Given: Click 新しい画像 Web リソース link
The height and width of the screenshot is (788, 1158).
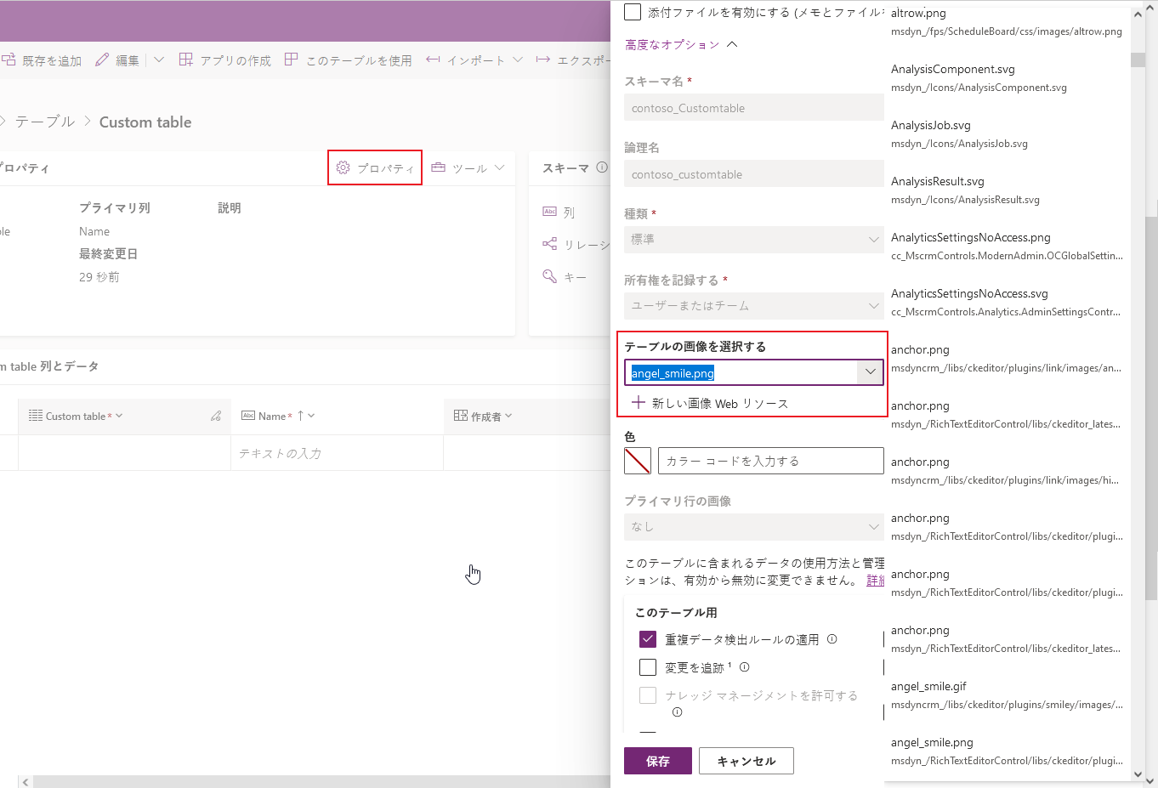Looking at the screenshot, I should click(x=720, y=404).
